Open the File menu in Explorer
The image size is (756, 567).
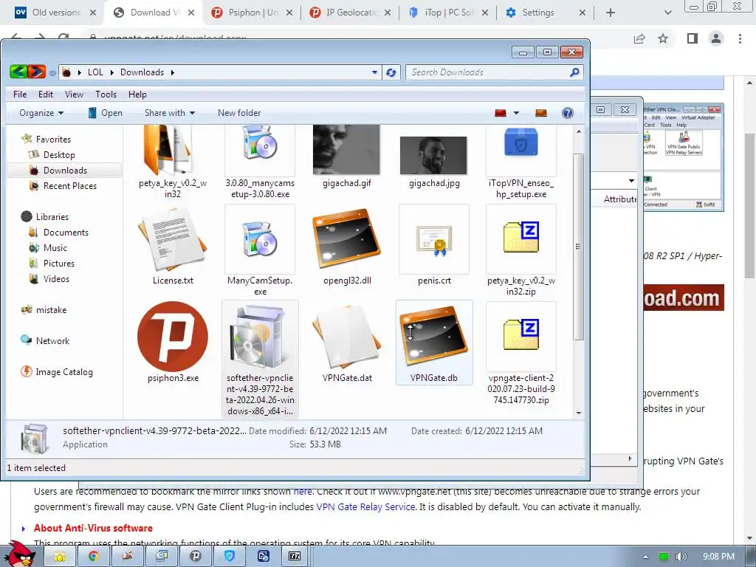(20, 94)
